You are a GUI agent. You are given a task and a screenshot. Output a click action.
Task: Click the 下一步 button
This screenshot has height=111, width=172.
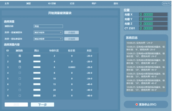point(42,105)
